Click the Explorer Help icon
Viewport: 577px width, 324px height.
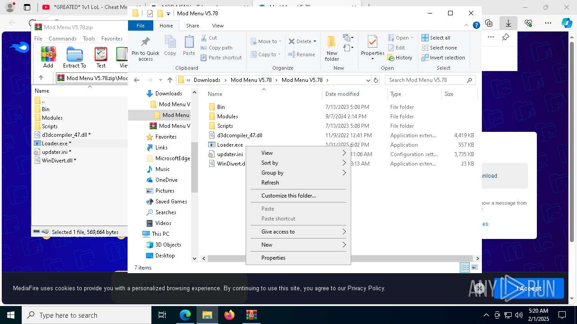click(476, 26)
